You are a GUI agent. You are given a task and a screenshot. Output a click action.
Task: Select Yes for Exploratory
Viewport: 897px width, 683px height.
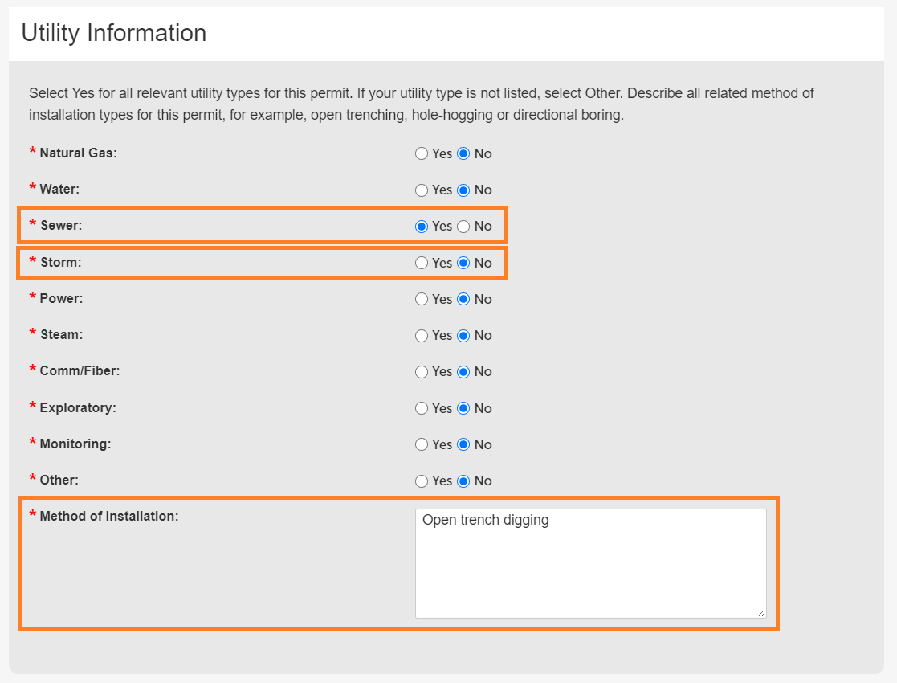422,408
